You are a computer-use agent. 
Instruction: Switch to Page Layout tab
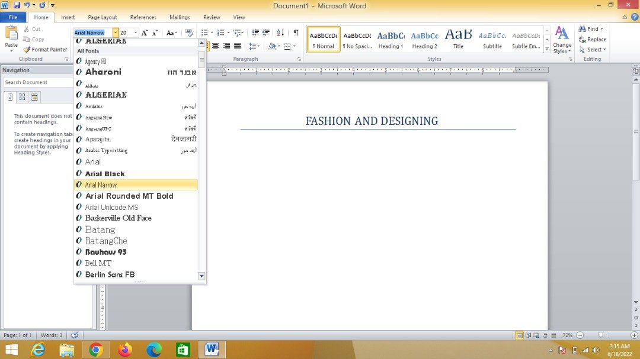point(102,17)
